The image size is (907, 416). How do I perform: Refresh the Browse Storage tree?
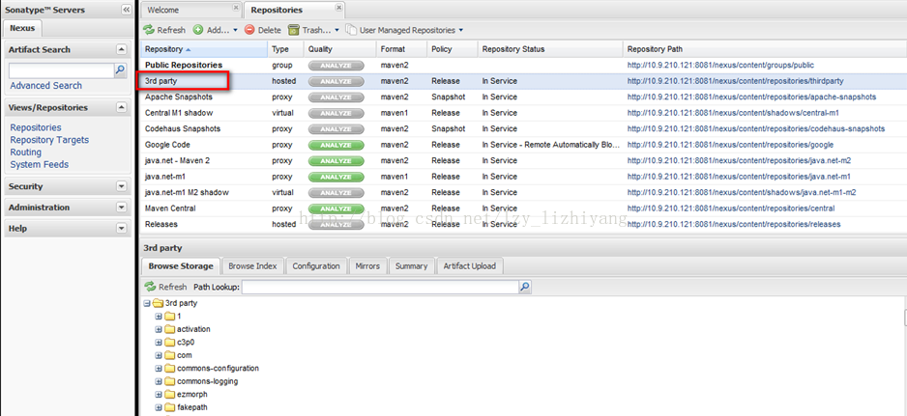tap(166, 287)
